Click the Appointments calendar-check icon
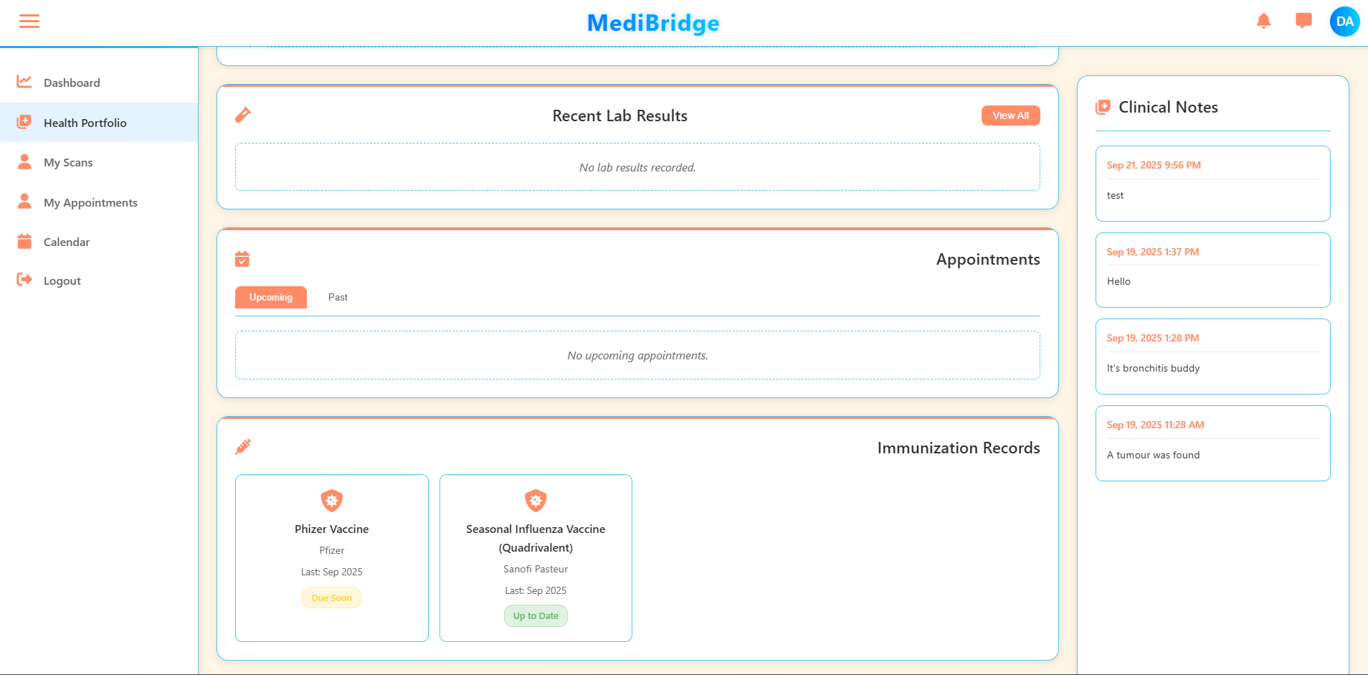This screenshot has width=1368, height=675. 242,259
